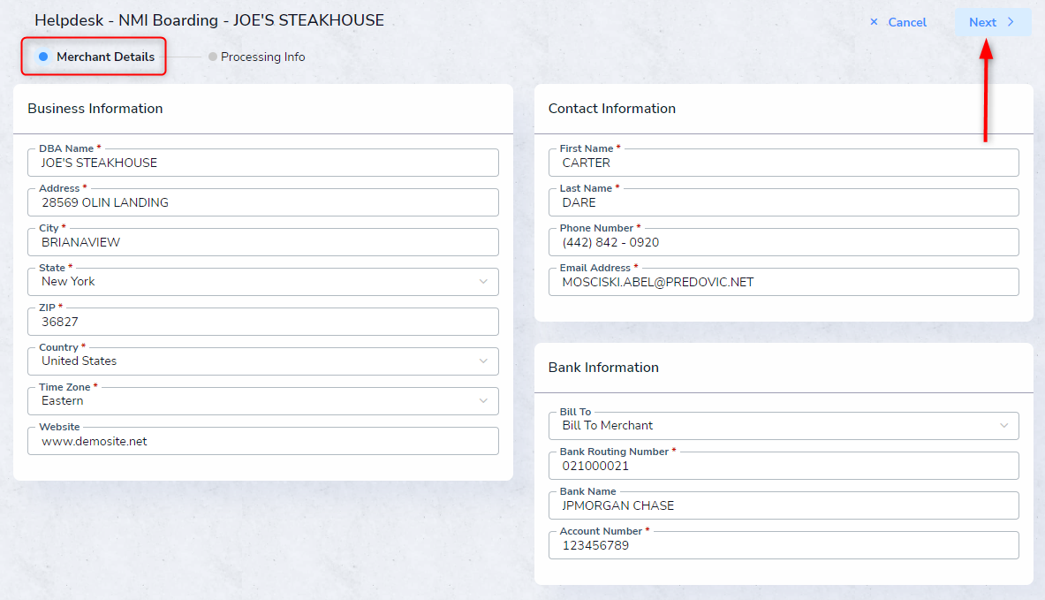Open the Time Zone dropdown showing Eastern
1045x600 pixels.
[263, 401]
